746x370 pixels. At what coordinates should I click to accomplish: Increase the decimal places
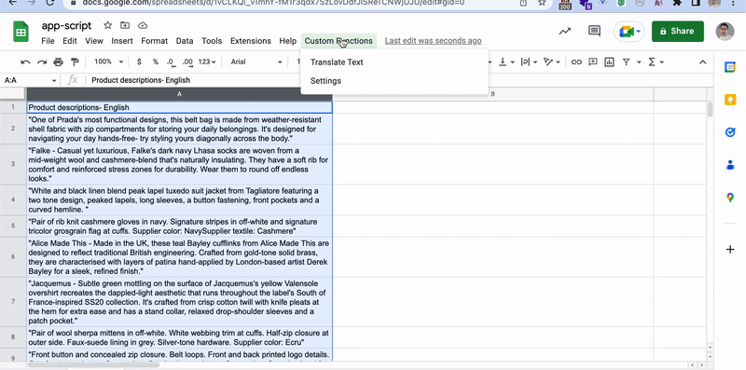click(187, 62)
